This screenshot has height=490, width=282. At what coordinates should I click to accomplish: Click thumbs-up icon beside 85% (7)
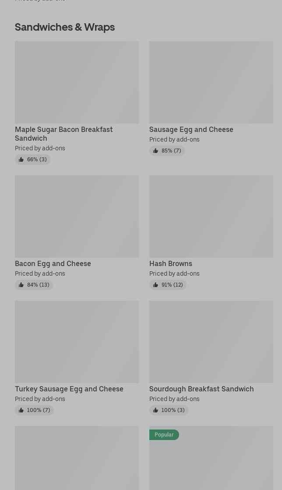[155, 151]
